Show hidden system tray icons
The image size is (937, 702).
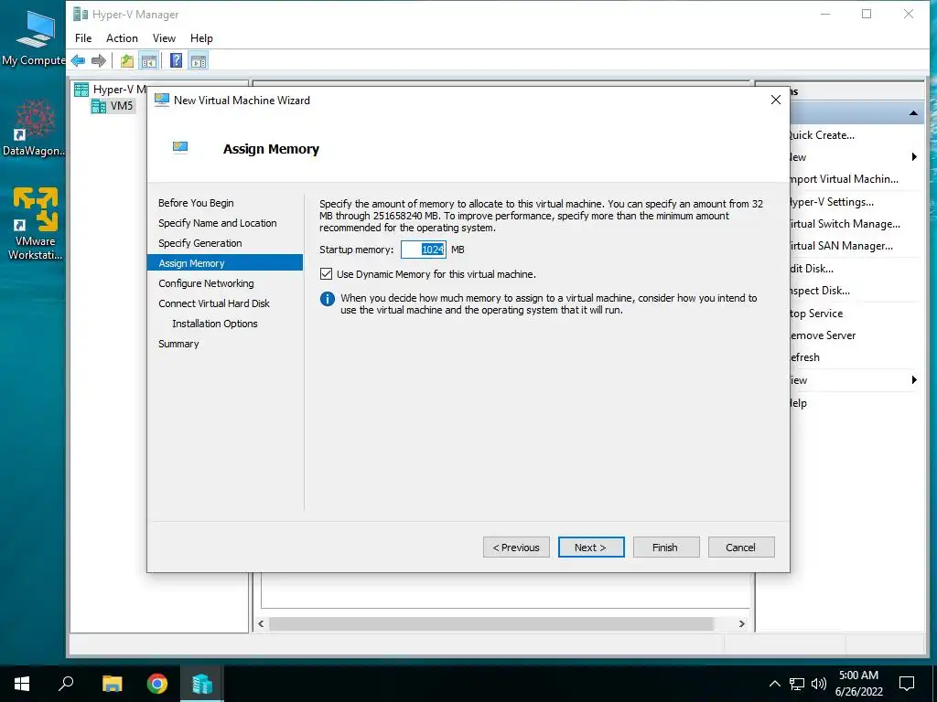pyautogui.click(x=774, y=684)
